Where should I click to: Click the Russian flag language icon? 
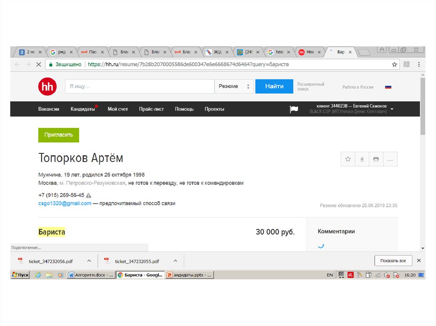(x=388, y=87)
